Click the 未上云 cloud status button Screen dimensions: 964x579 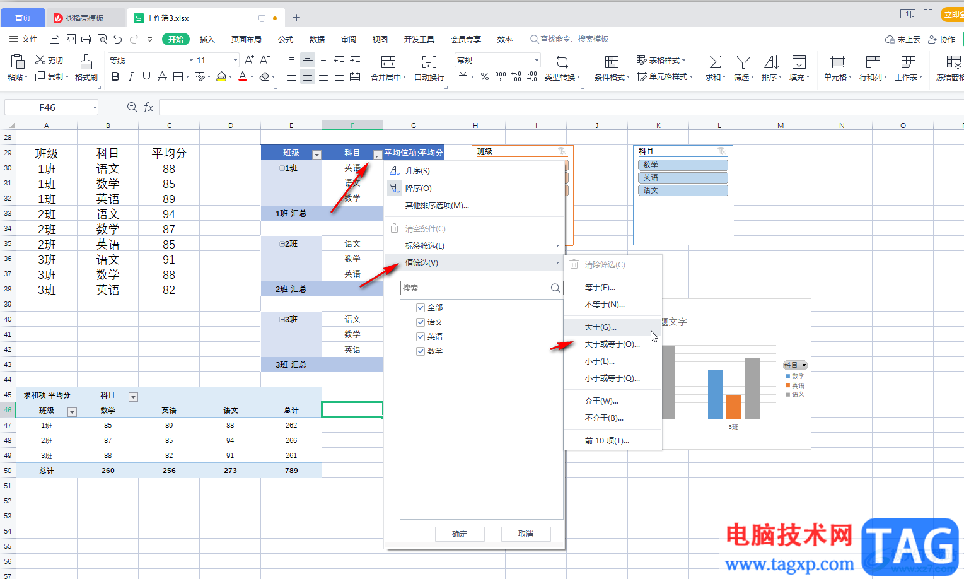point(903,39)
